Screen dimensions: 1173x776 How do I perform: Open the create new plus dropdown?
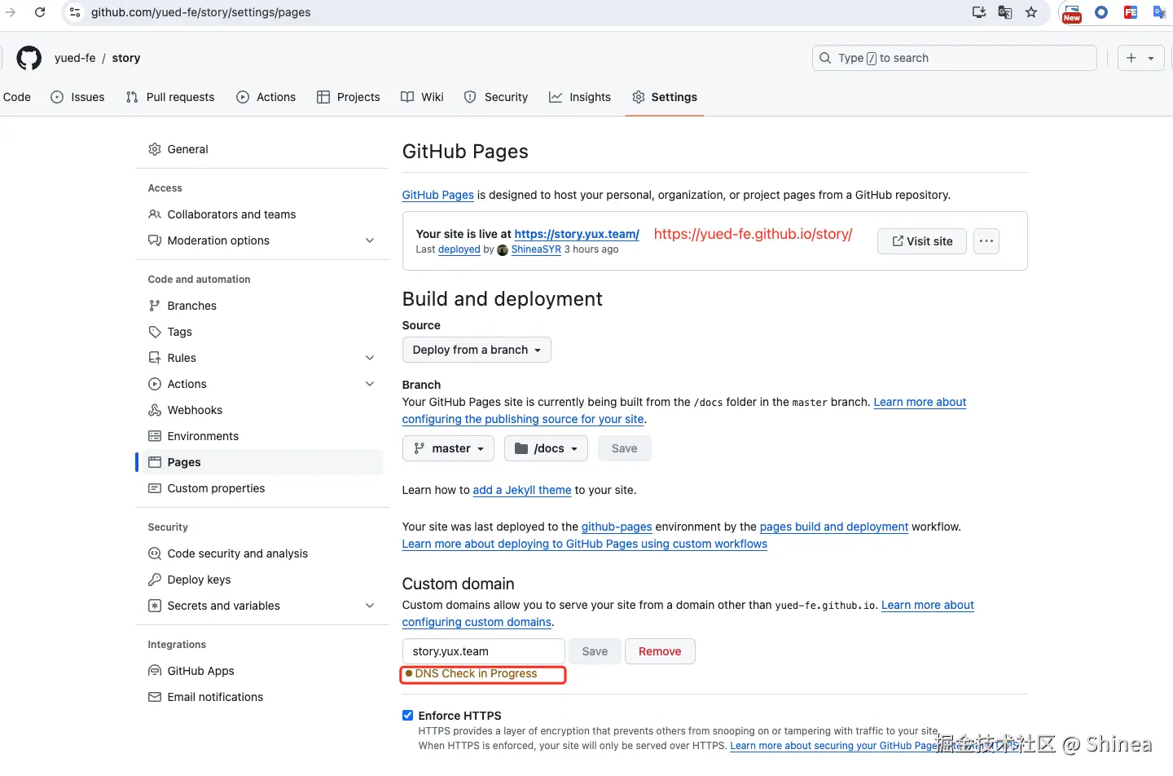[x=1140, y=58]
